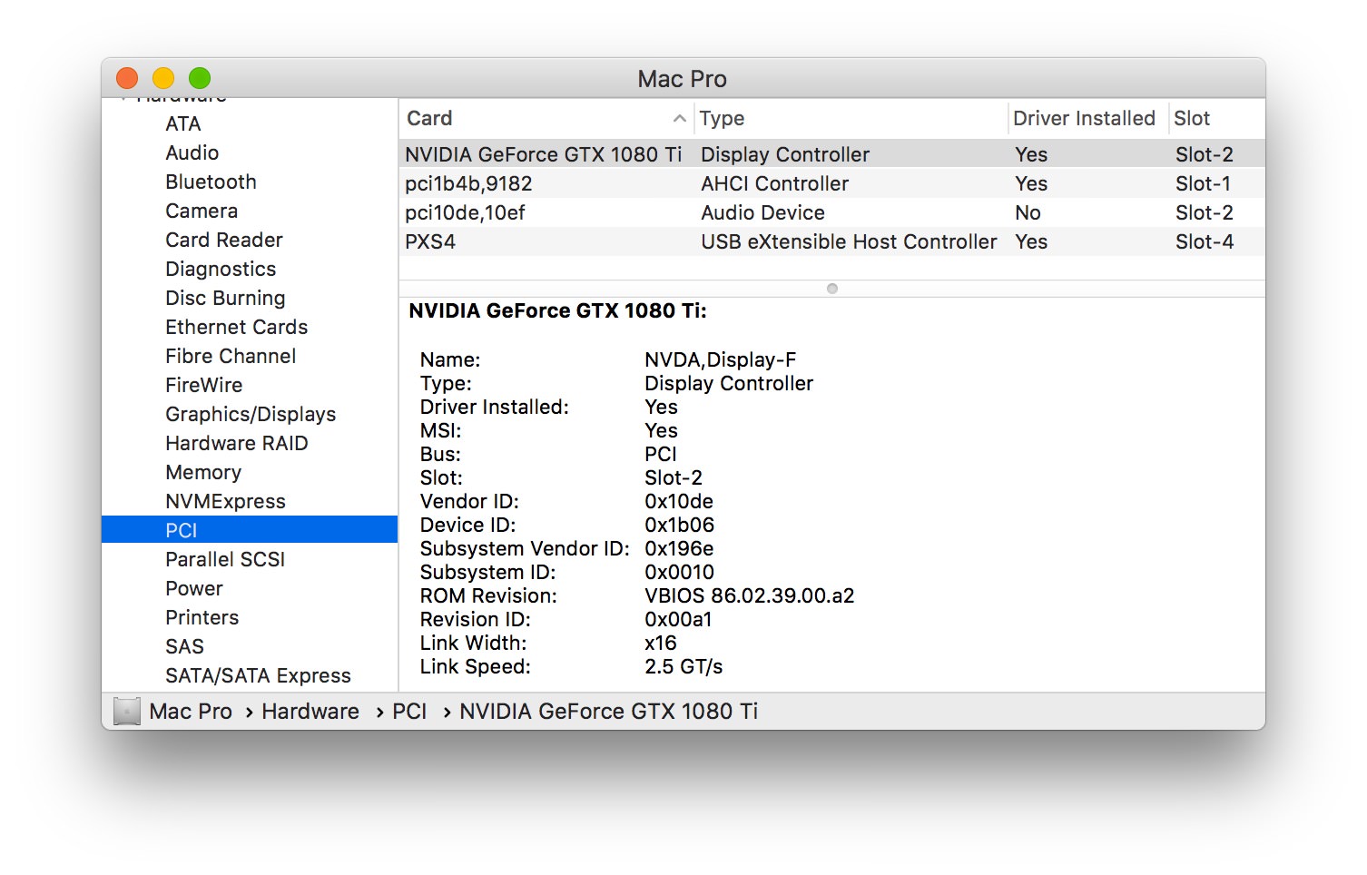Select Ethernet Cards in the sidebar
Screen dimensions: 1367x875
236,327
